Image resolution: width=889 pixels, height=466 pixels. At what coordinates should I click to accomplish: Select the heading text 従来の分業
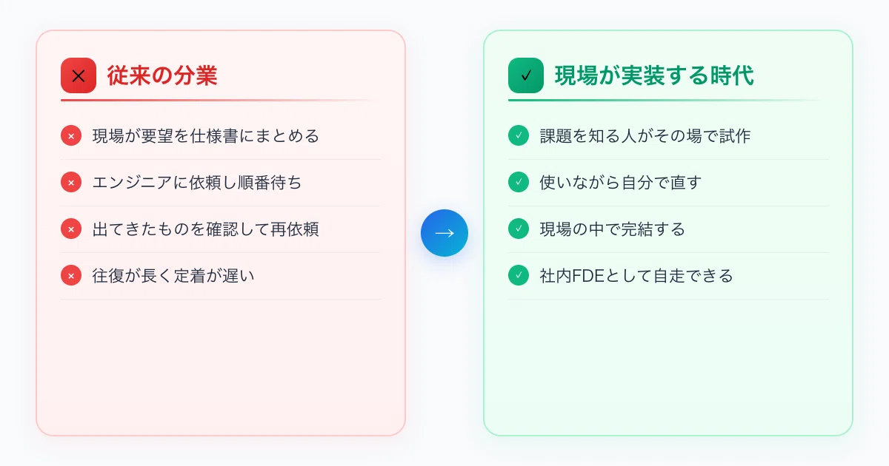point(162,75)
